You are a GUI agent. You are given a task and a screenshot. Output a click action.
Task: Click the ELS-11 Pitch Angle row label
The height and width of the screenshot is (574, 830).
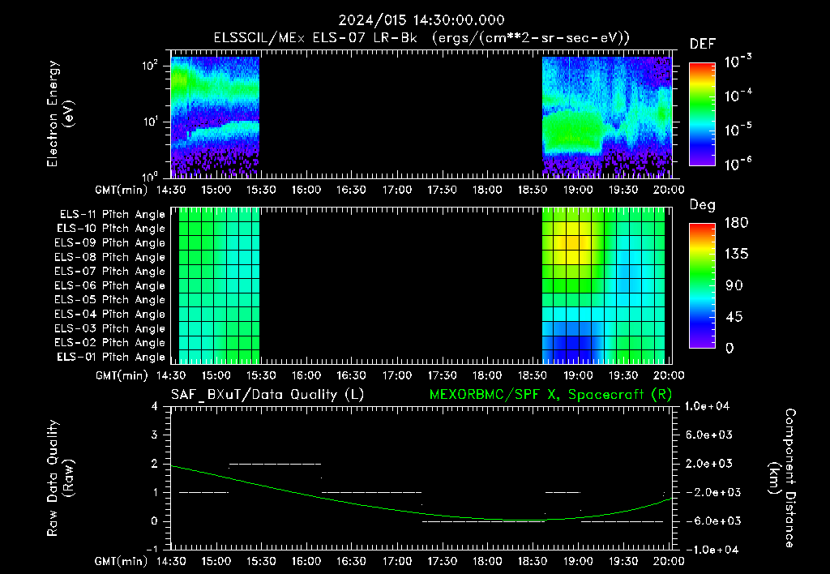click(112, 214)
